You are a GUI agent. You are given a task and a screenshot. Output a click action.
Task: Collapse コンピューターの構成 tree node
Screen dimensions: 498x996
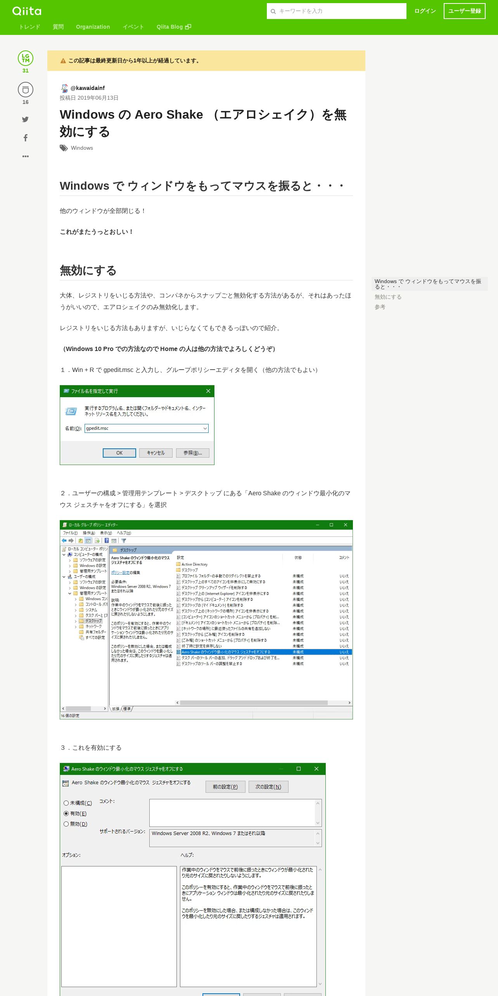(x=64, y=555)
